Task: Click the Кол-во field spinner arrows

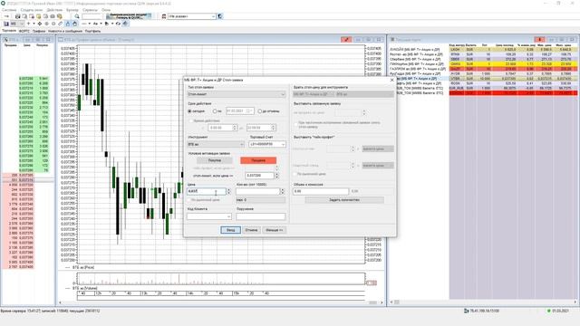Action: click(283, 191)
